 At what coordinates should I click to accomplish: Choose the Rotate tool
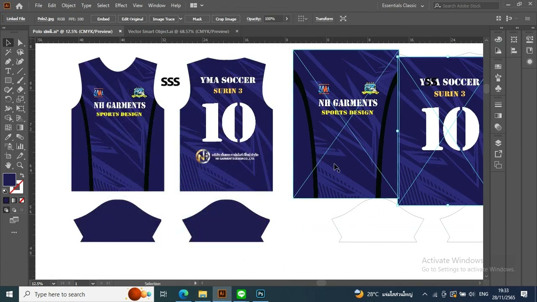pyautogui.click(x=8, y=99)
